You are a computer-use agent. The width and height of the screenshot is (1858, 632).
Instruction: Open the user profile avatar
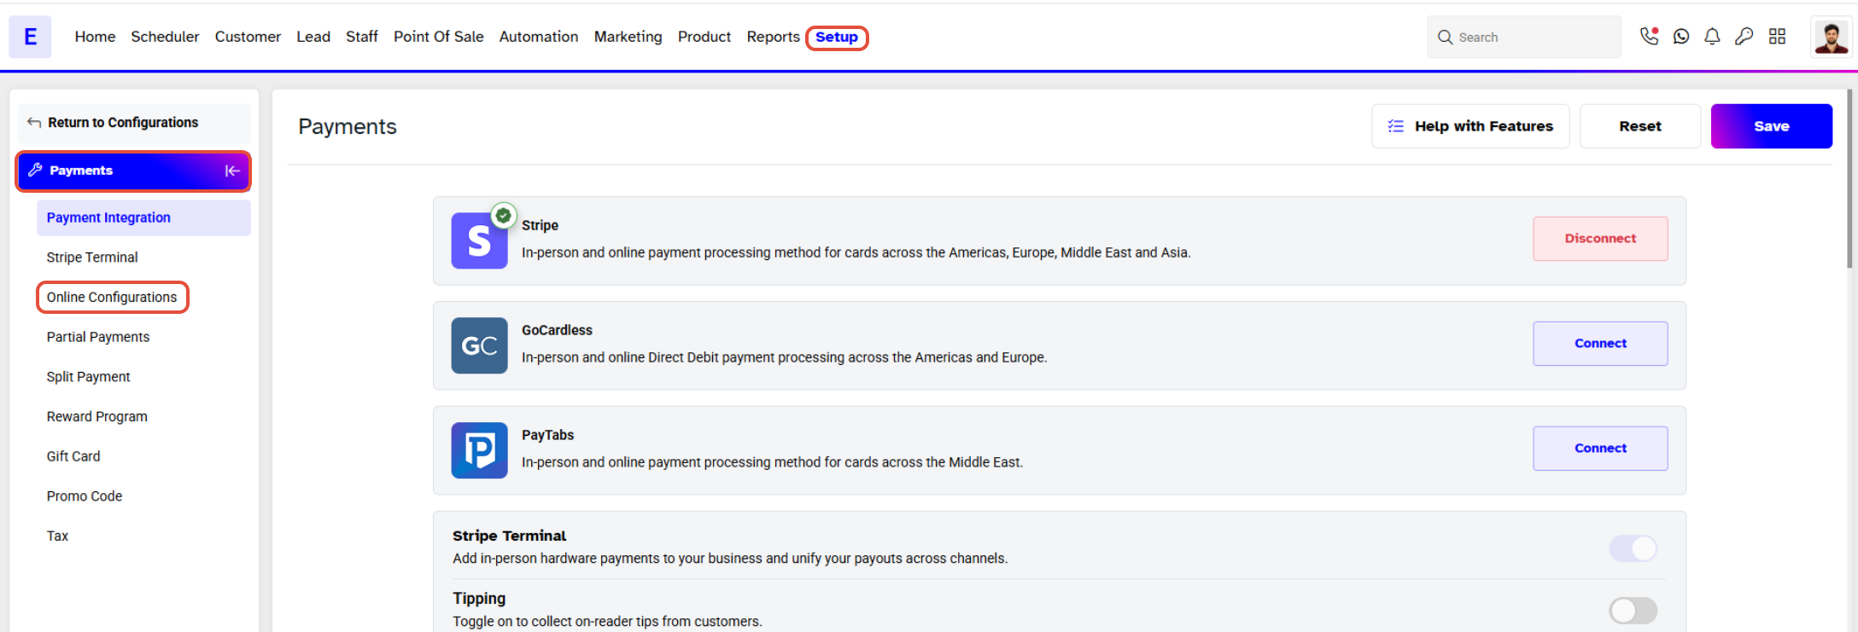(x=1831, y=37)
